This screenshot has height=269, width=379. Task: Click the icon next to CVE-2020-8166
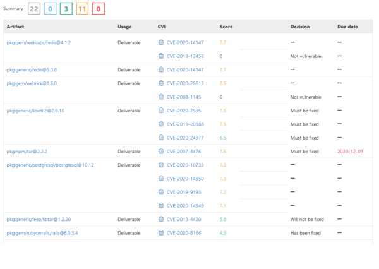click(161, 233)
